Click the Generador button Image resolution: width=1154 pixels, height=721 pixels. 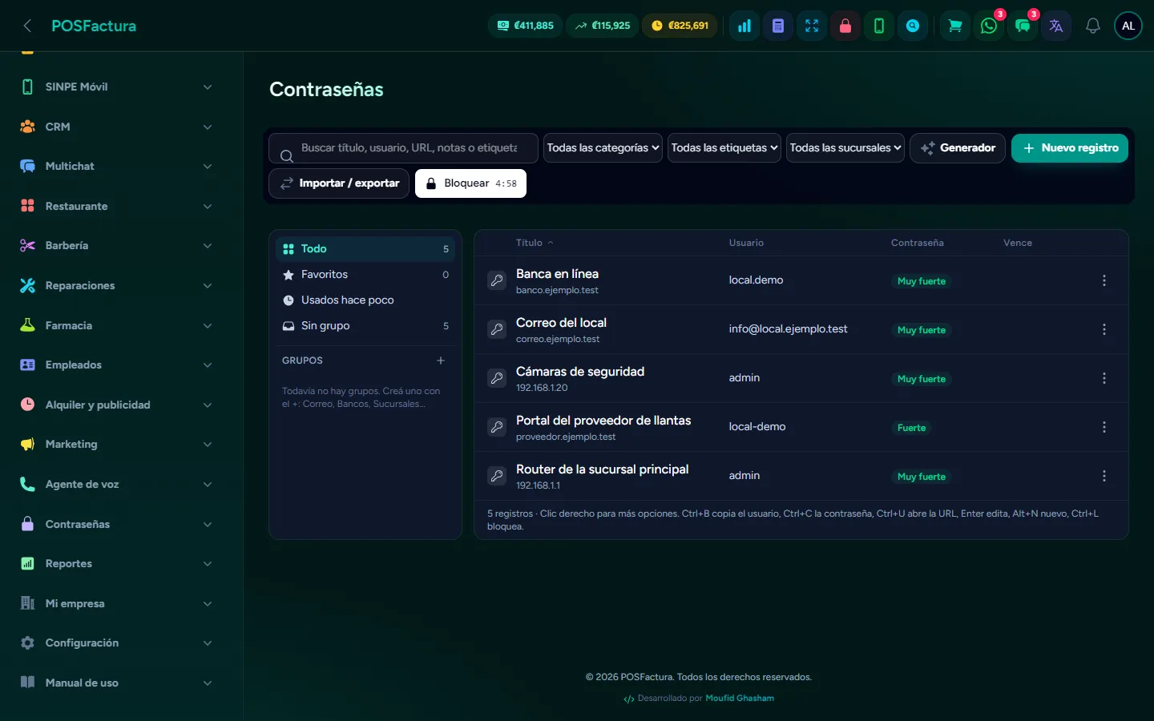pyautogui.click(x=958, y=147)
